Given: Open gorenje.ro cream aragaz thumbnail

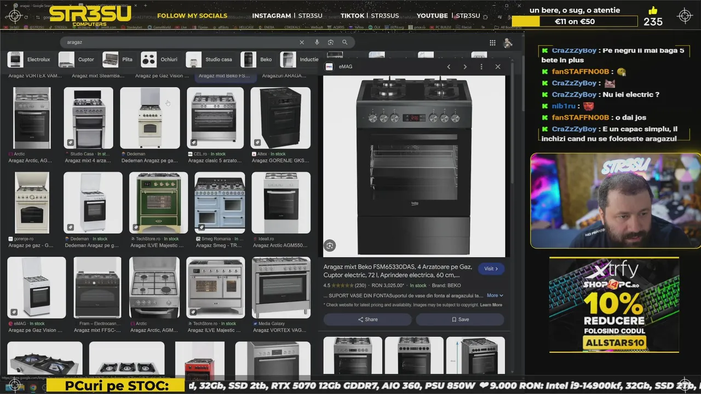Looking at the screenshot, I should [x=32, y=202].
